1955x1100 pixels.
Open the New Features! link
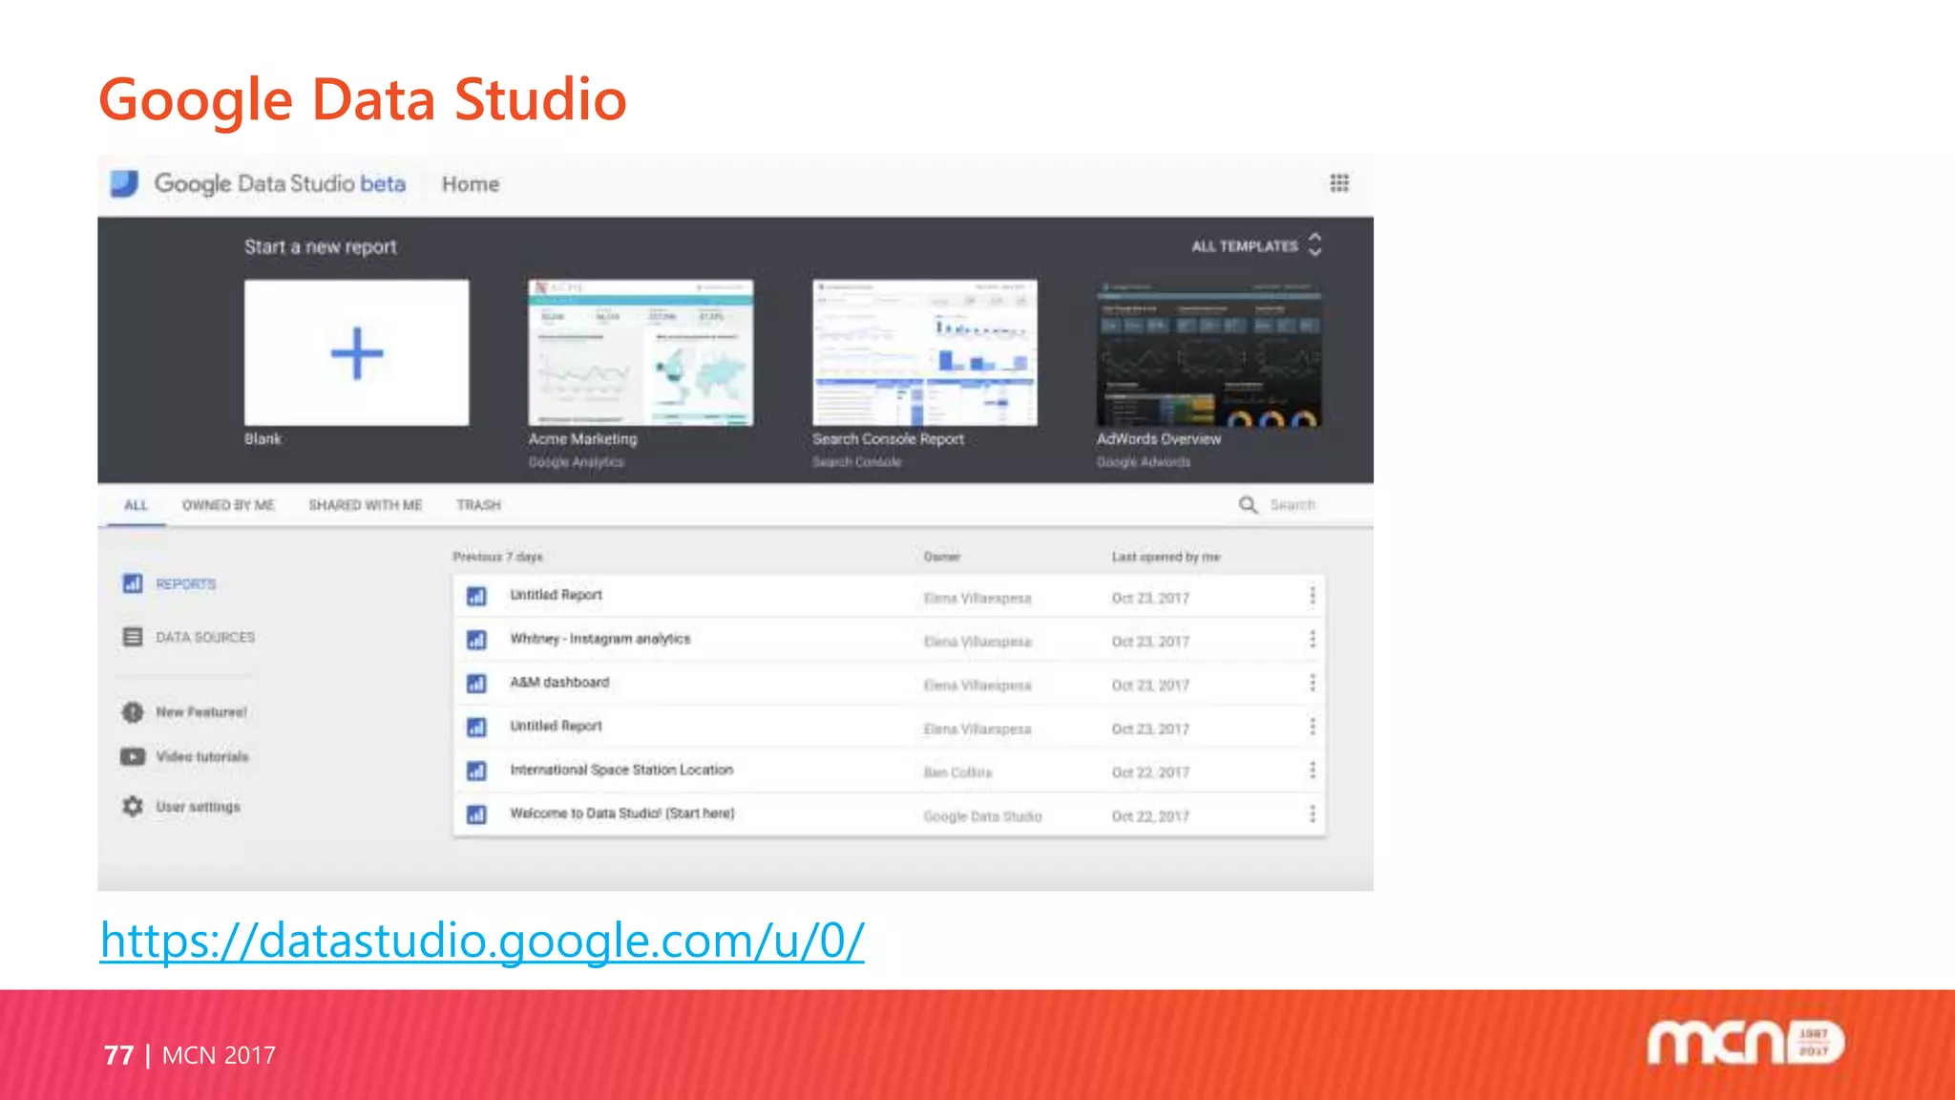[x=201, y=712]
